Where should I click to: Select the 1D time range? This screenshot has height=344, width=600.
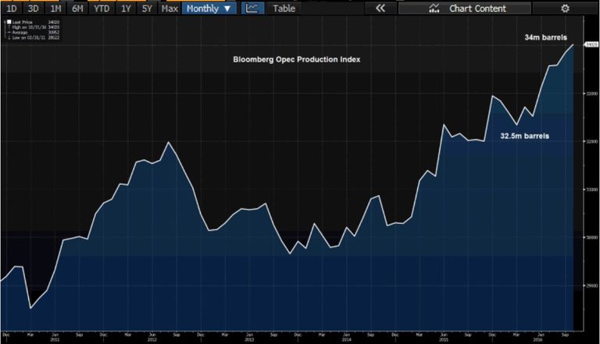pyautogui.click(x=12, y=9)
